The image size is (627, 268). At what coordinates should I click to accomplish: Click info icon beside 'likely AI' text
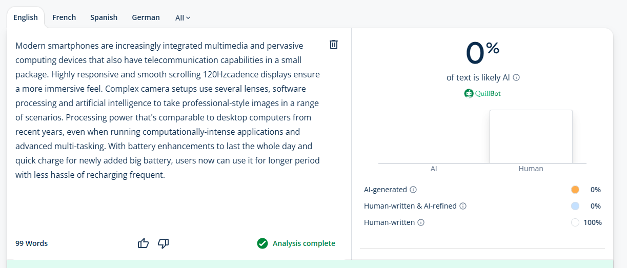pos(516,78)
